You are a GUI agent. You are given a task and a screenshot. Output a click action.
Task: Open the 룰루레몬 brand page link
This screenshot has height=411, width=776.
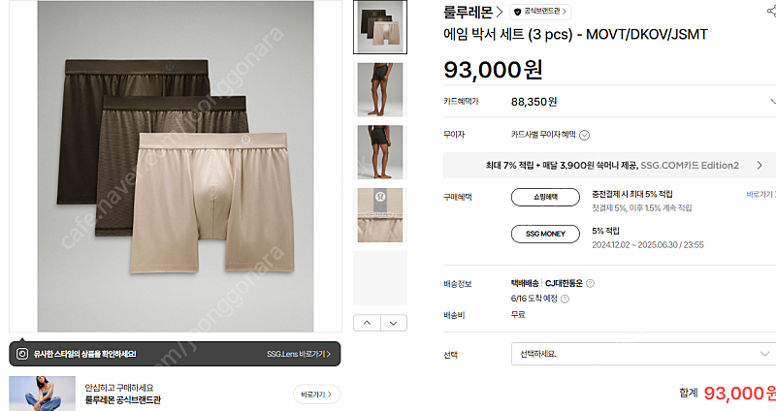(x=472, y=12)
